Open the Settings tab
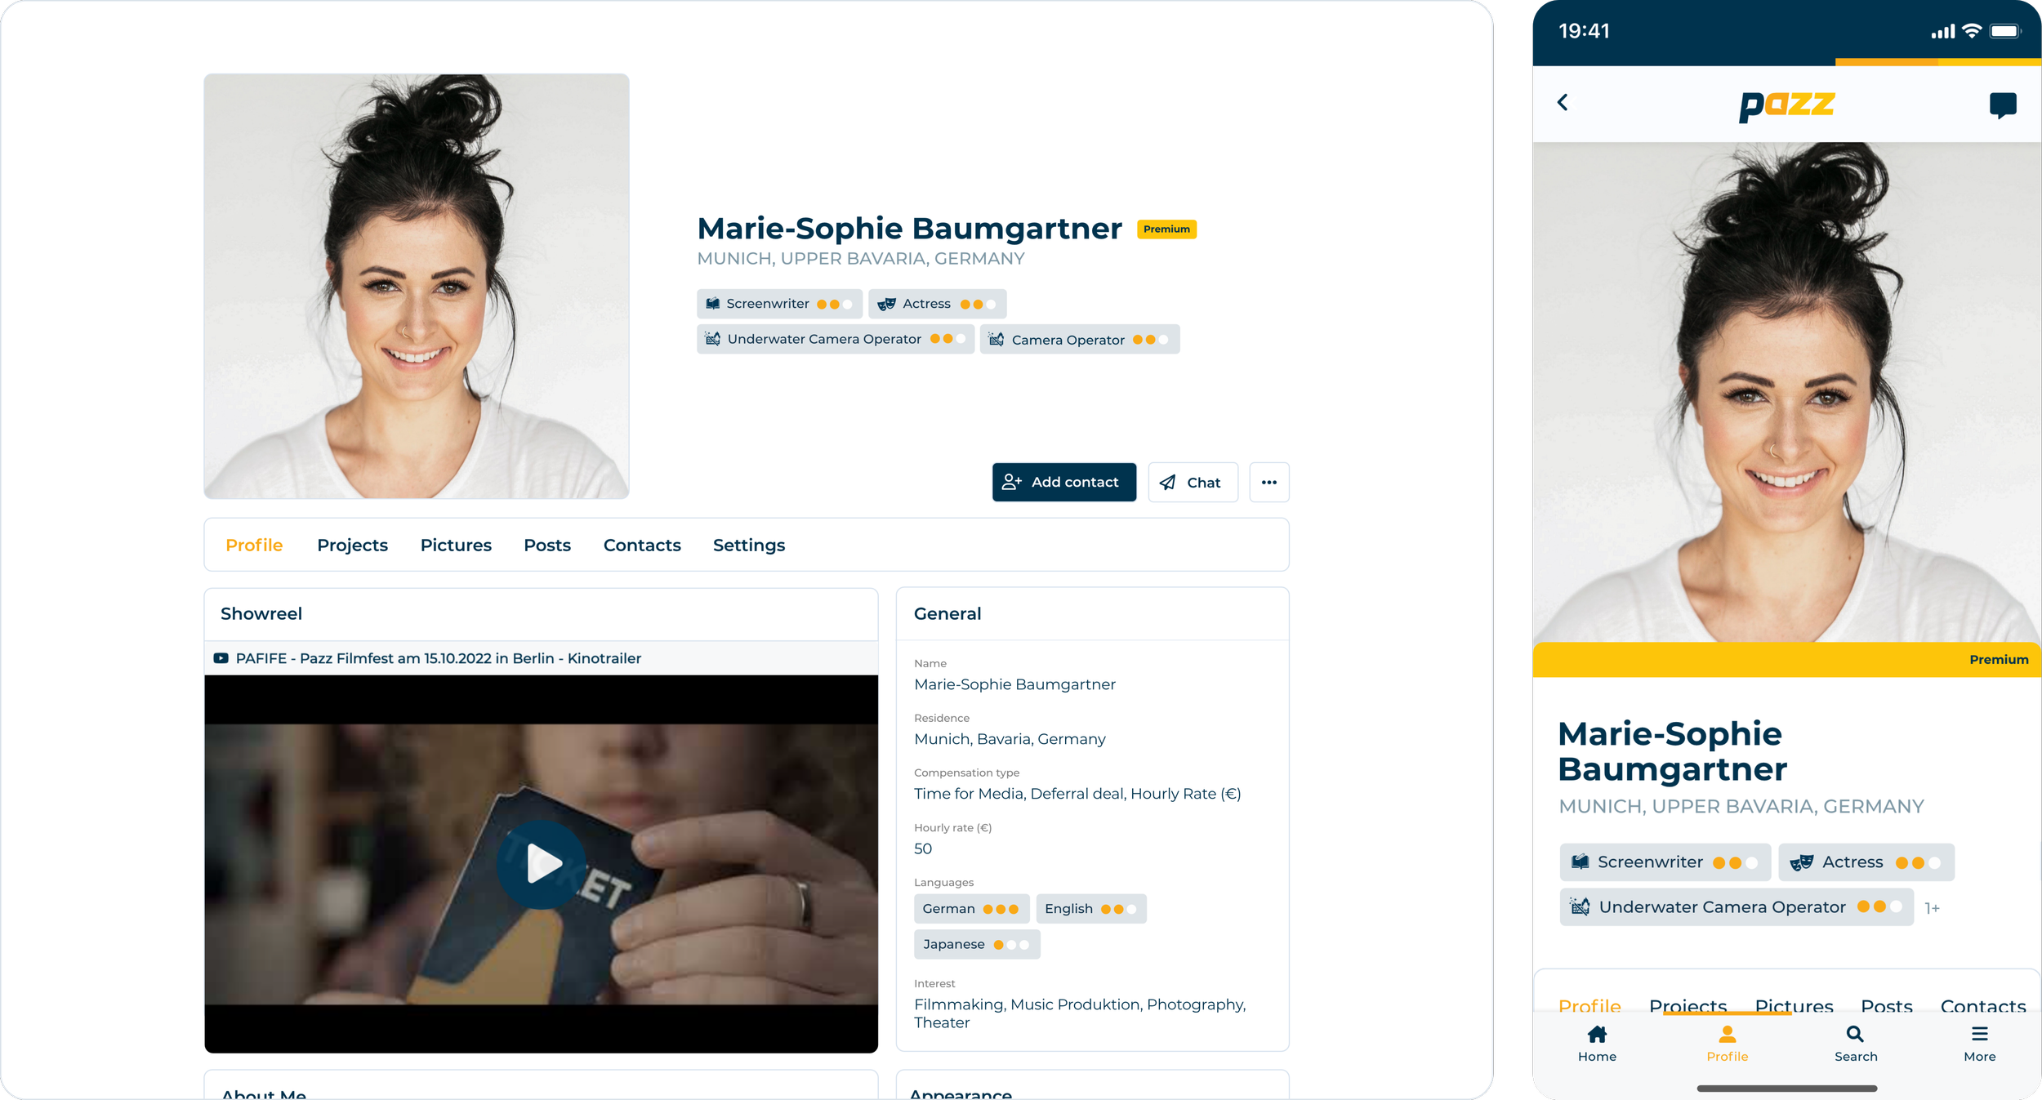The image size is (2042, 1100). point(748,545)
